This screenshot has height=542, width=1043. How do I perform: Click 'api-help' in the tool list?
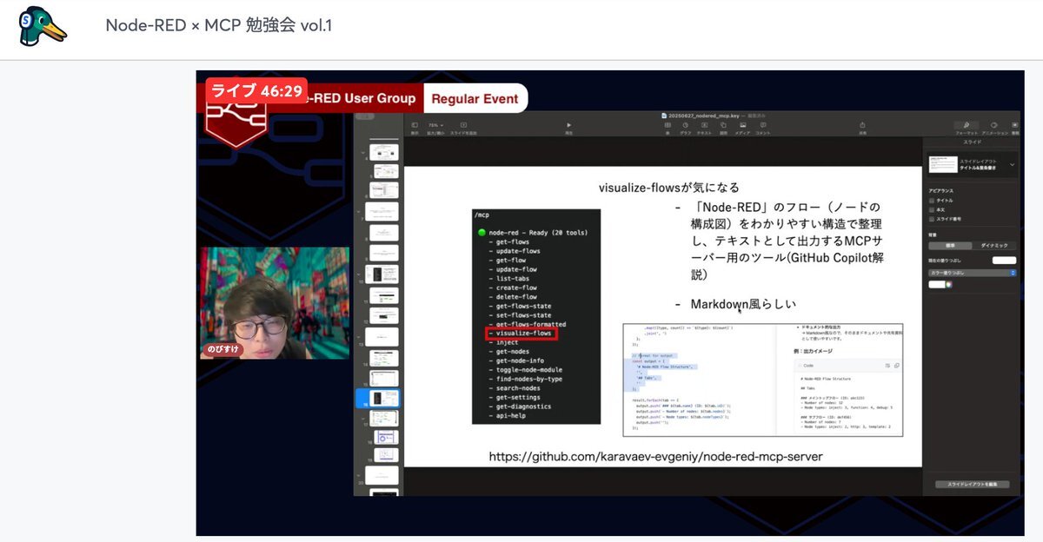coord(510,415)
